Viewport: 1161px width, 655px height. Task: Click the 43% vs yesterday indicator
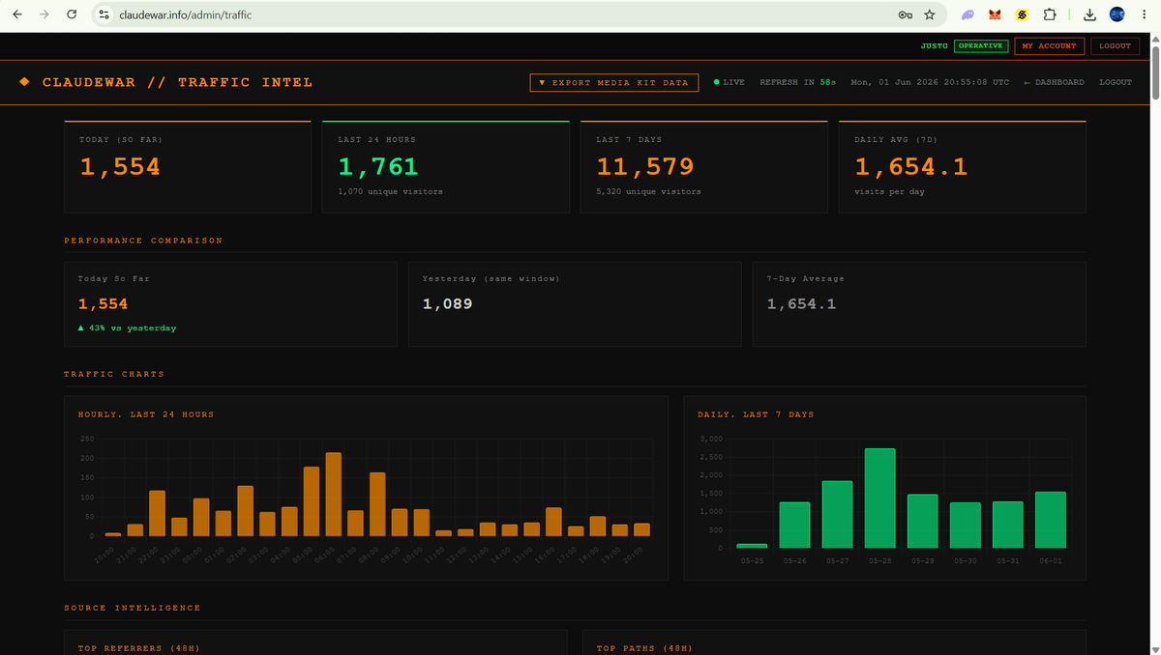coord(128,327)
